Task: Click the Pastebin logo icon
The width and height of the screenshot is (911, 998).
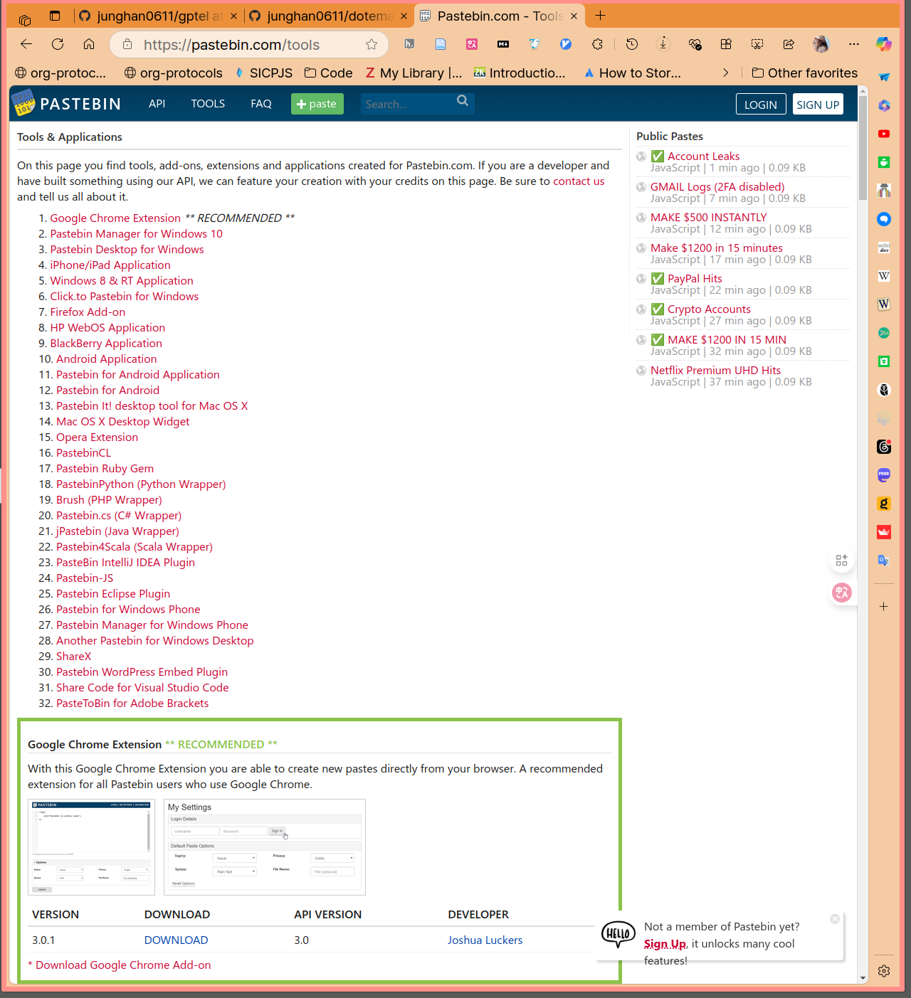Action: [23, 104]
